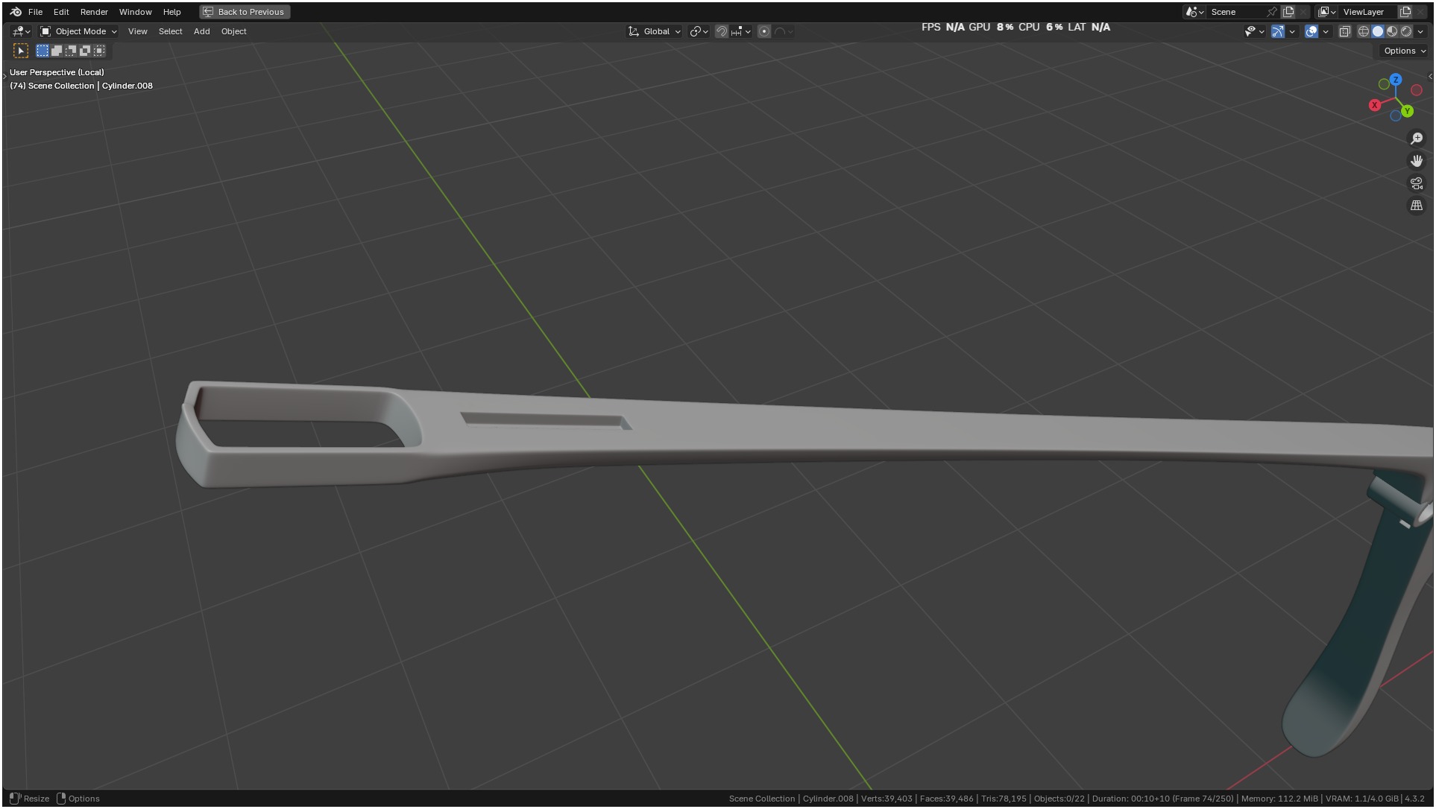Open the 3D viewport Object menu
Screen dimensions: 1436x809
233,31
